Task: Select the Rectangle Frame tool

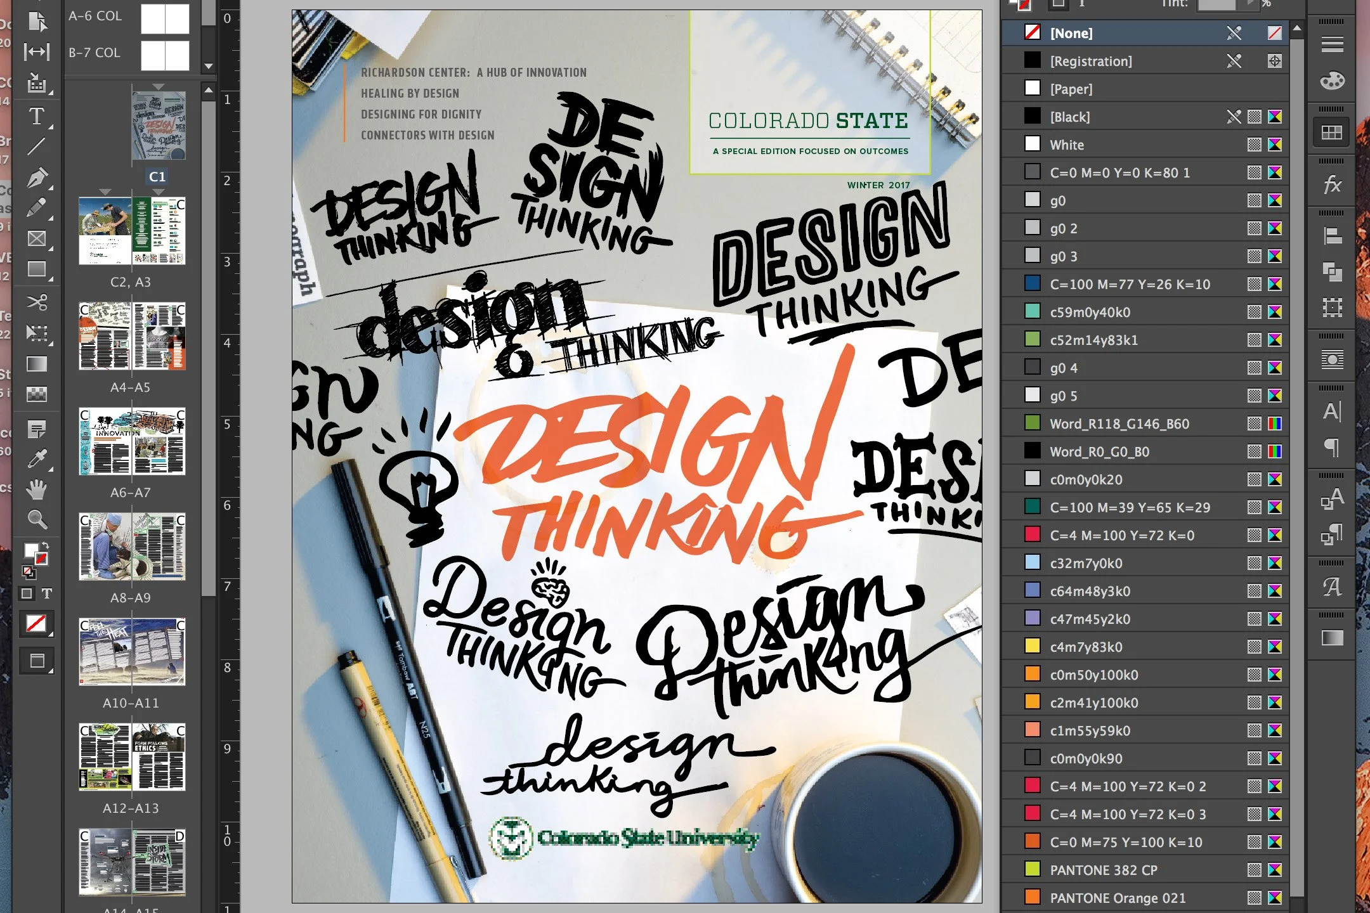Action: (x=37, y=239)
